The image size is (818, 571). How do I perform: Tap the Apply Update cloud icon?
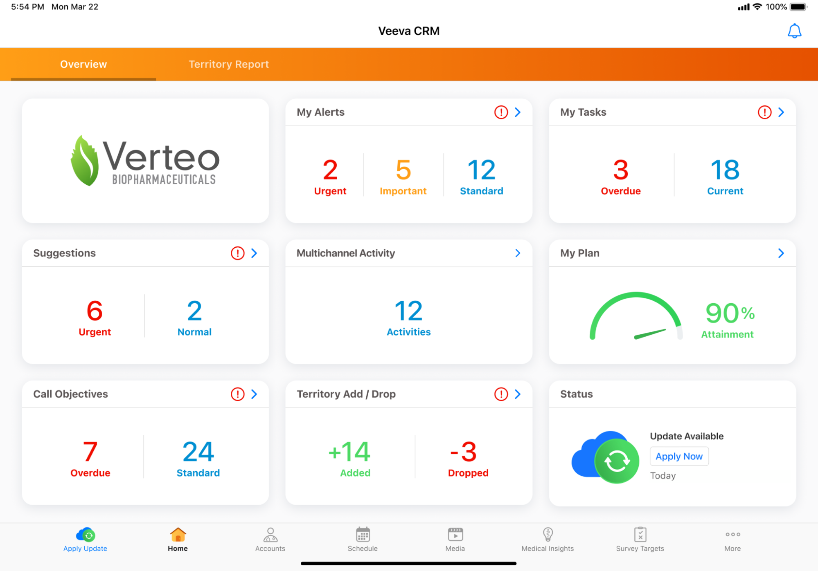85,535
